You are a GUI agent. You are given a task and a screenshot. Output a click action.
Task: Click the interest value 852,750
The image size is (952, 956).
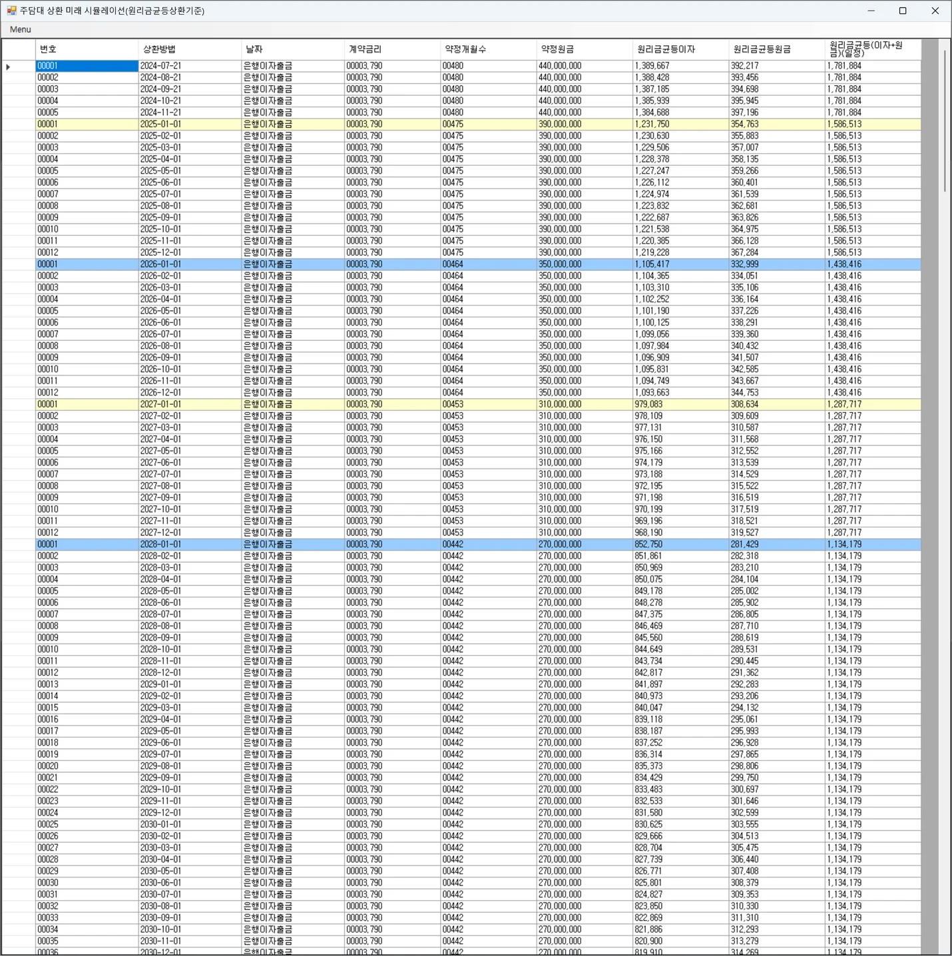[680, 545]
